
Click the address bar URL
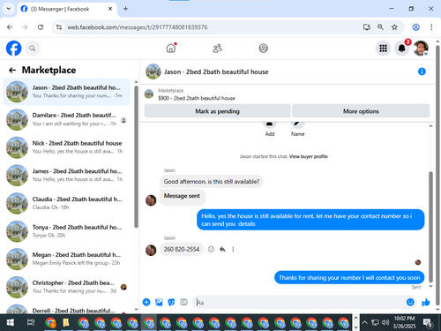[138, 27]
